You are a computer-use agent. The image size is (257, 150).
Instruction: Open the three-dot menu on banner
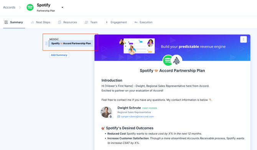pyautogui.click(x=244, y=39)
